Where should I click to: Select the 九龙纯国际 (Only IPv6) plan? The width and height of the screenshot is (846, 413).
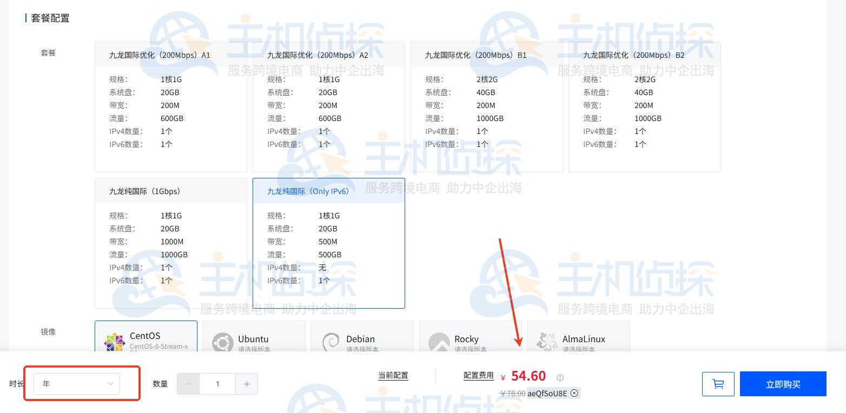(x=329, y=243)
